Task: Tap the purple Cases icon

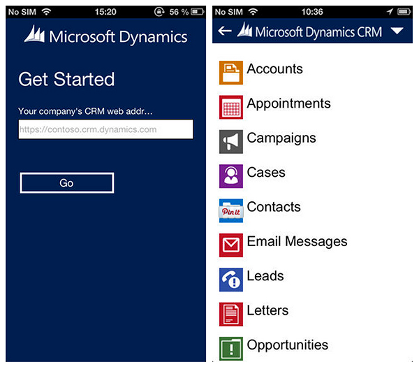Action: click(230, 175)
